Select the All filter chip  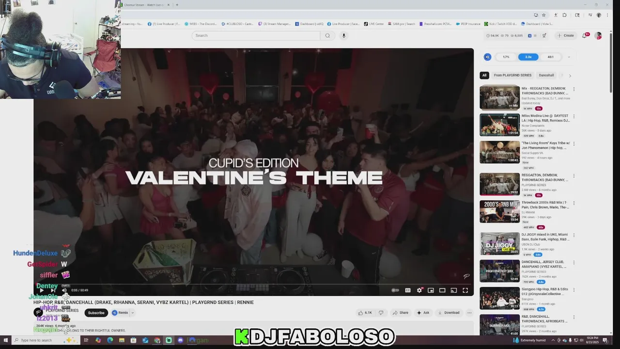tap(484, 75)
